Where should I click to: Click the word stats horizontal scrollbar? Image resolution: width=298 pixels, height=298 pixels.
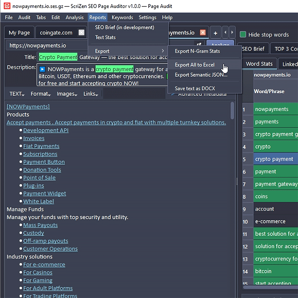pos(271,287)
